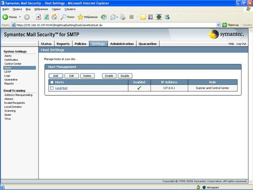Click the Mail envelope icon
This screenshot has width=253, height=190.
tap(113, 17)
